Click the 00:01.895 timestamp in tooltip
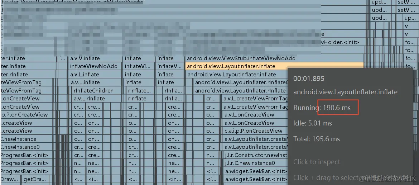This screenshot has width=419, height=185. coord(309,79)
